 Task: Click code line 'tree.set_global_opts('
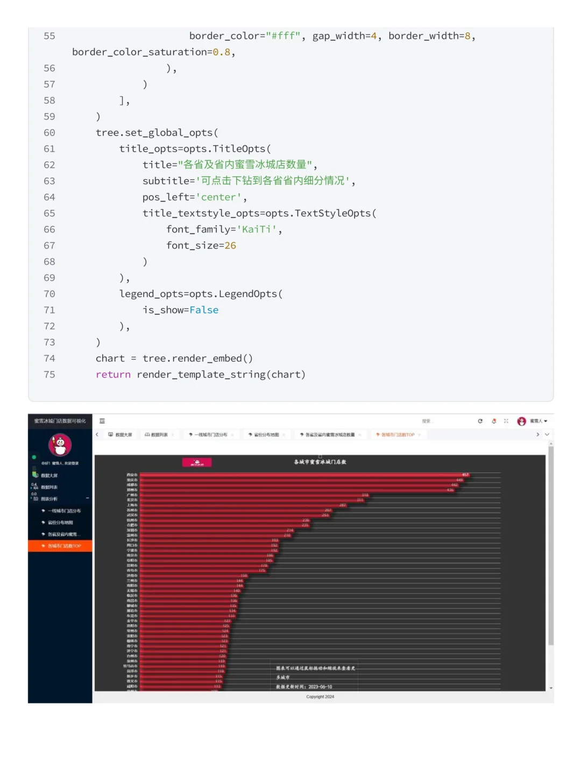pos(157,132)
